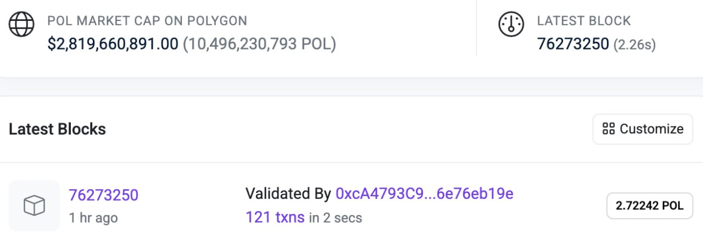Click the 10,496,230,793 POL supply figure
Image resolution: width=703 pixels, height=238 pixels.
coord(259,44)
